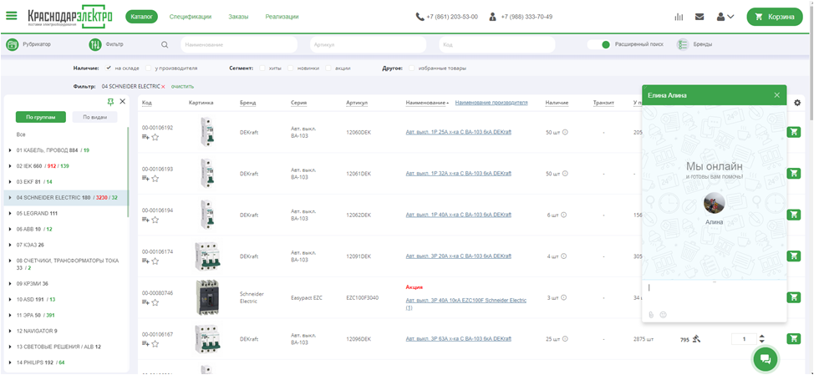Image resolution: width=814 pixels, height=375 pixels.
Task: Click the statistics bar chart icon
Action: coord(679,17)
